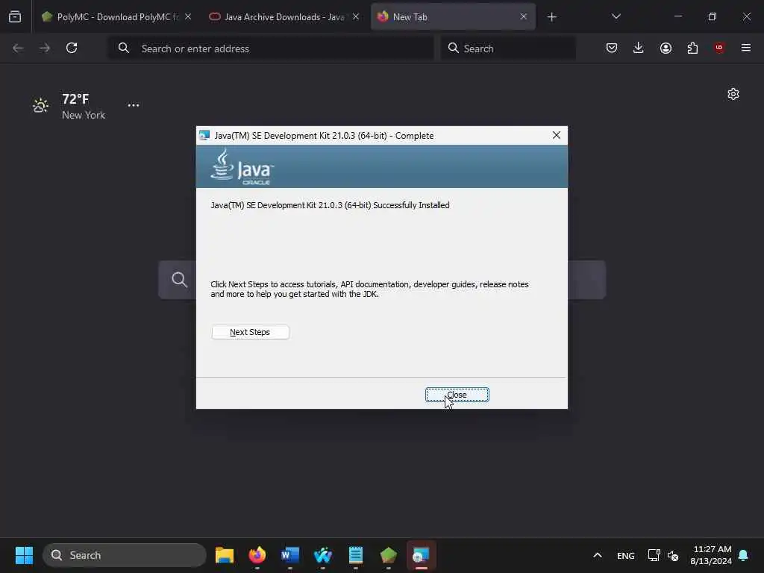Viewport: 764px width, 573px height.
Task: Go forward one page
Action: click(45, 48)
